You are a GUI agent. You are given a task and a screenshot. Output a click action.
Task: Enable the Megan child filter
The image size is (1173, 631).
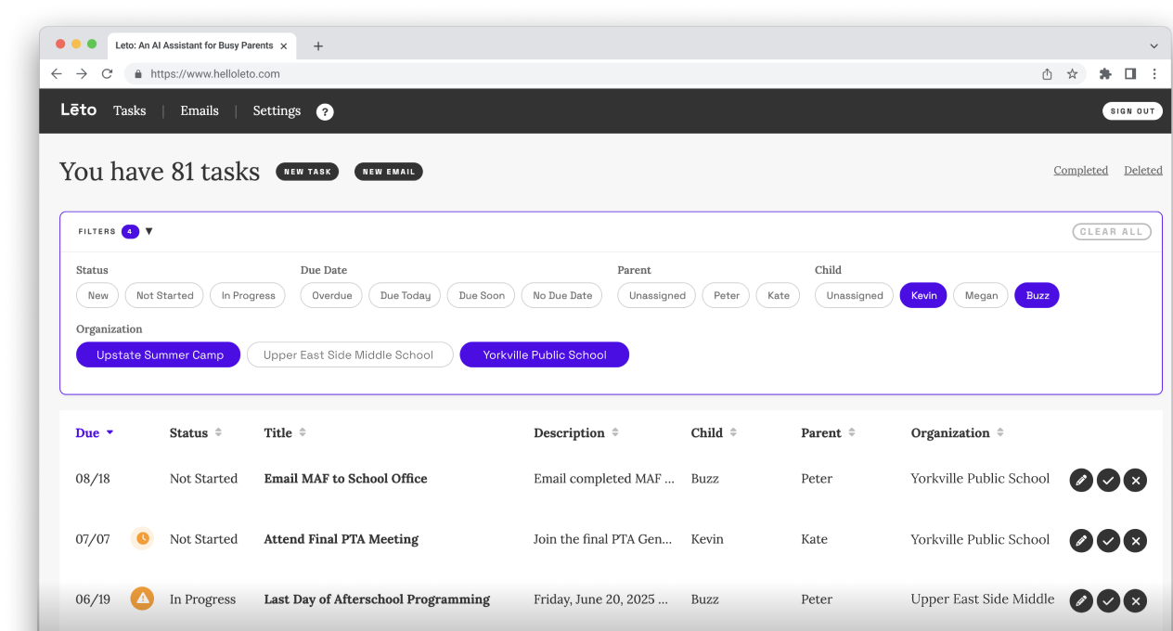point(980,295)
